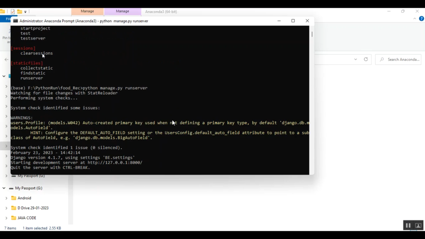Click the "Django version 4.1.7" line
The width and height of the screenshot is (425, 239).
[73, 158]
